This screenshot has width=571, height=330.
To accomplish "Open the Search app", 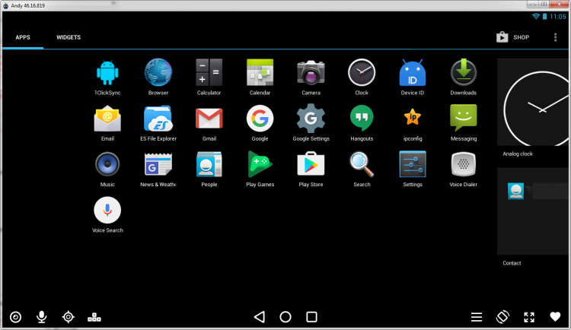I will (362, 169).
